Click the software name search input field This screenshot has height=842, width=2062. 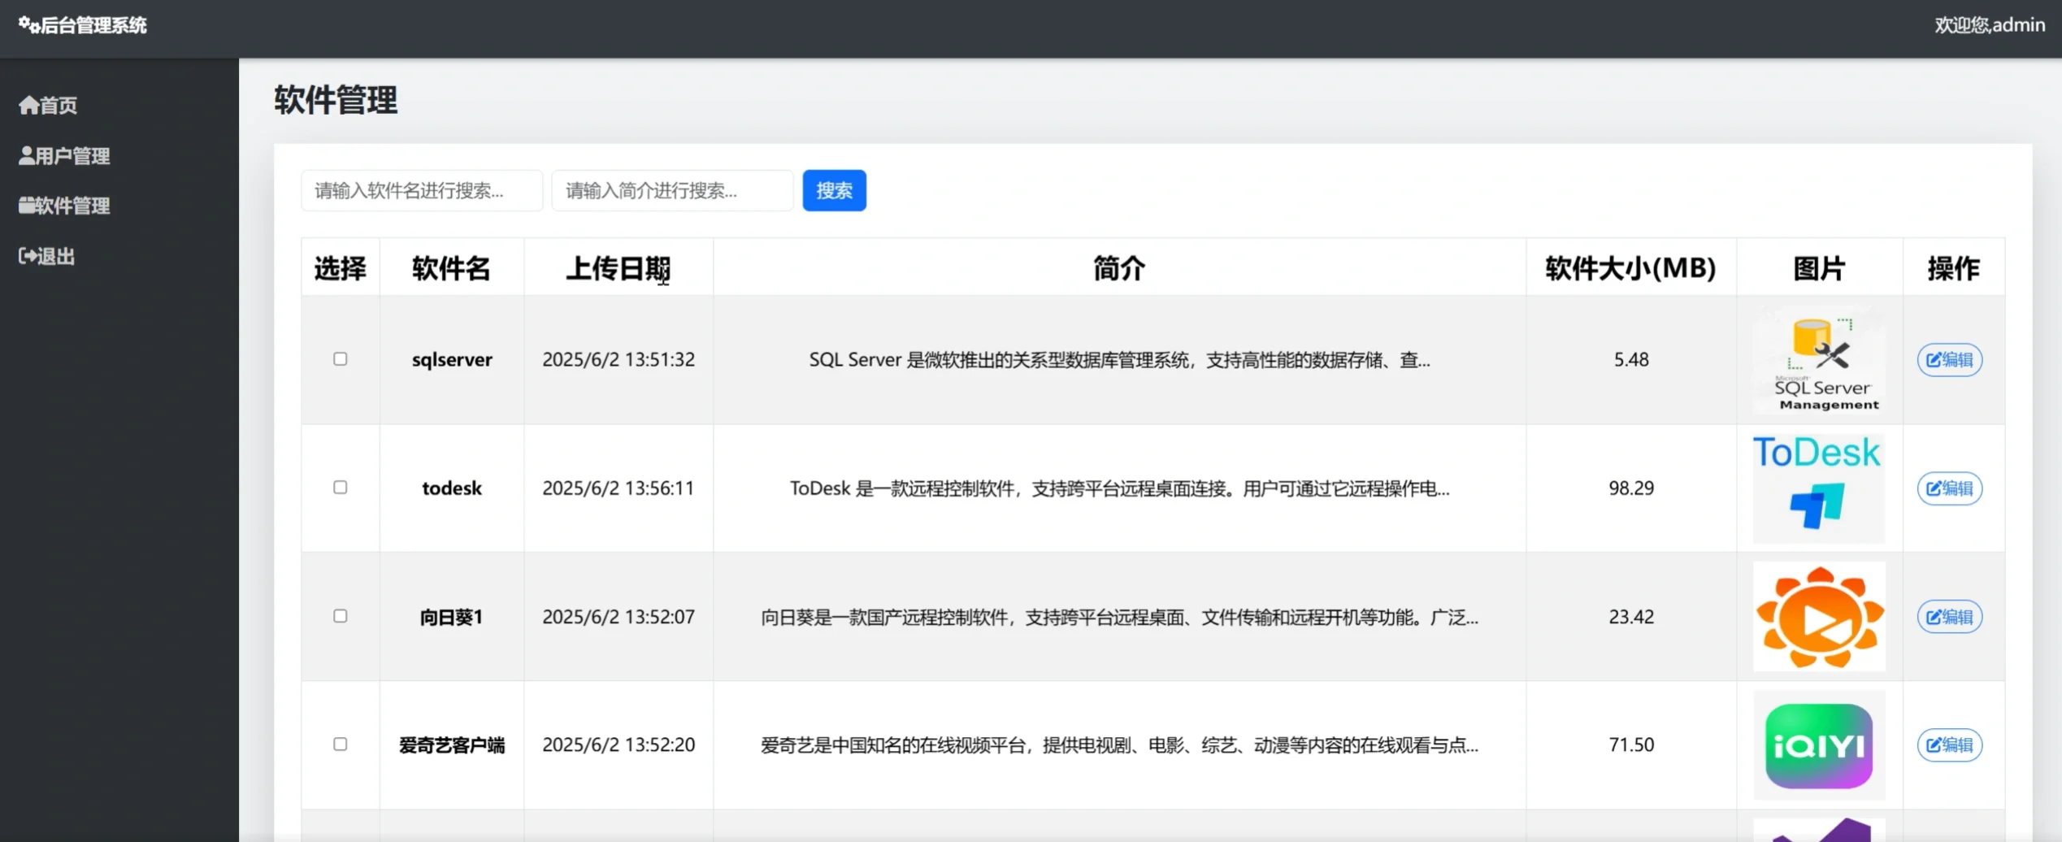point(422,190)
